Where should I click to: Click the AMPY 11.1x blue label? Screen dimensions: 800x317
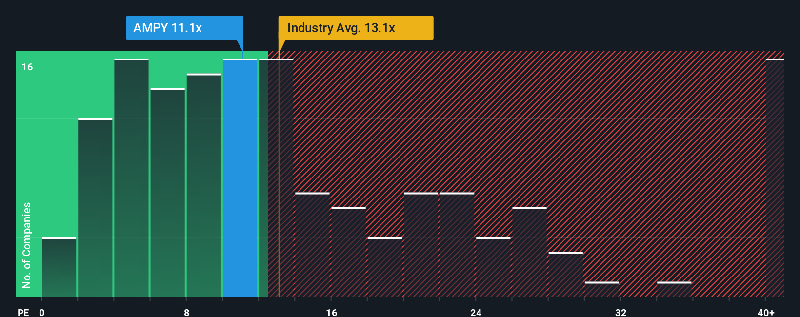(x=184, y=28)
